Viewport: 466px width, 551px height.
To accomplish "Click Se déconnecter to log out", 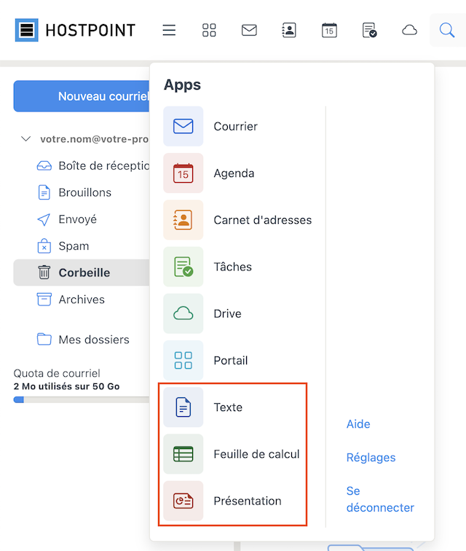I will coord(380,499).
